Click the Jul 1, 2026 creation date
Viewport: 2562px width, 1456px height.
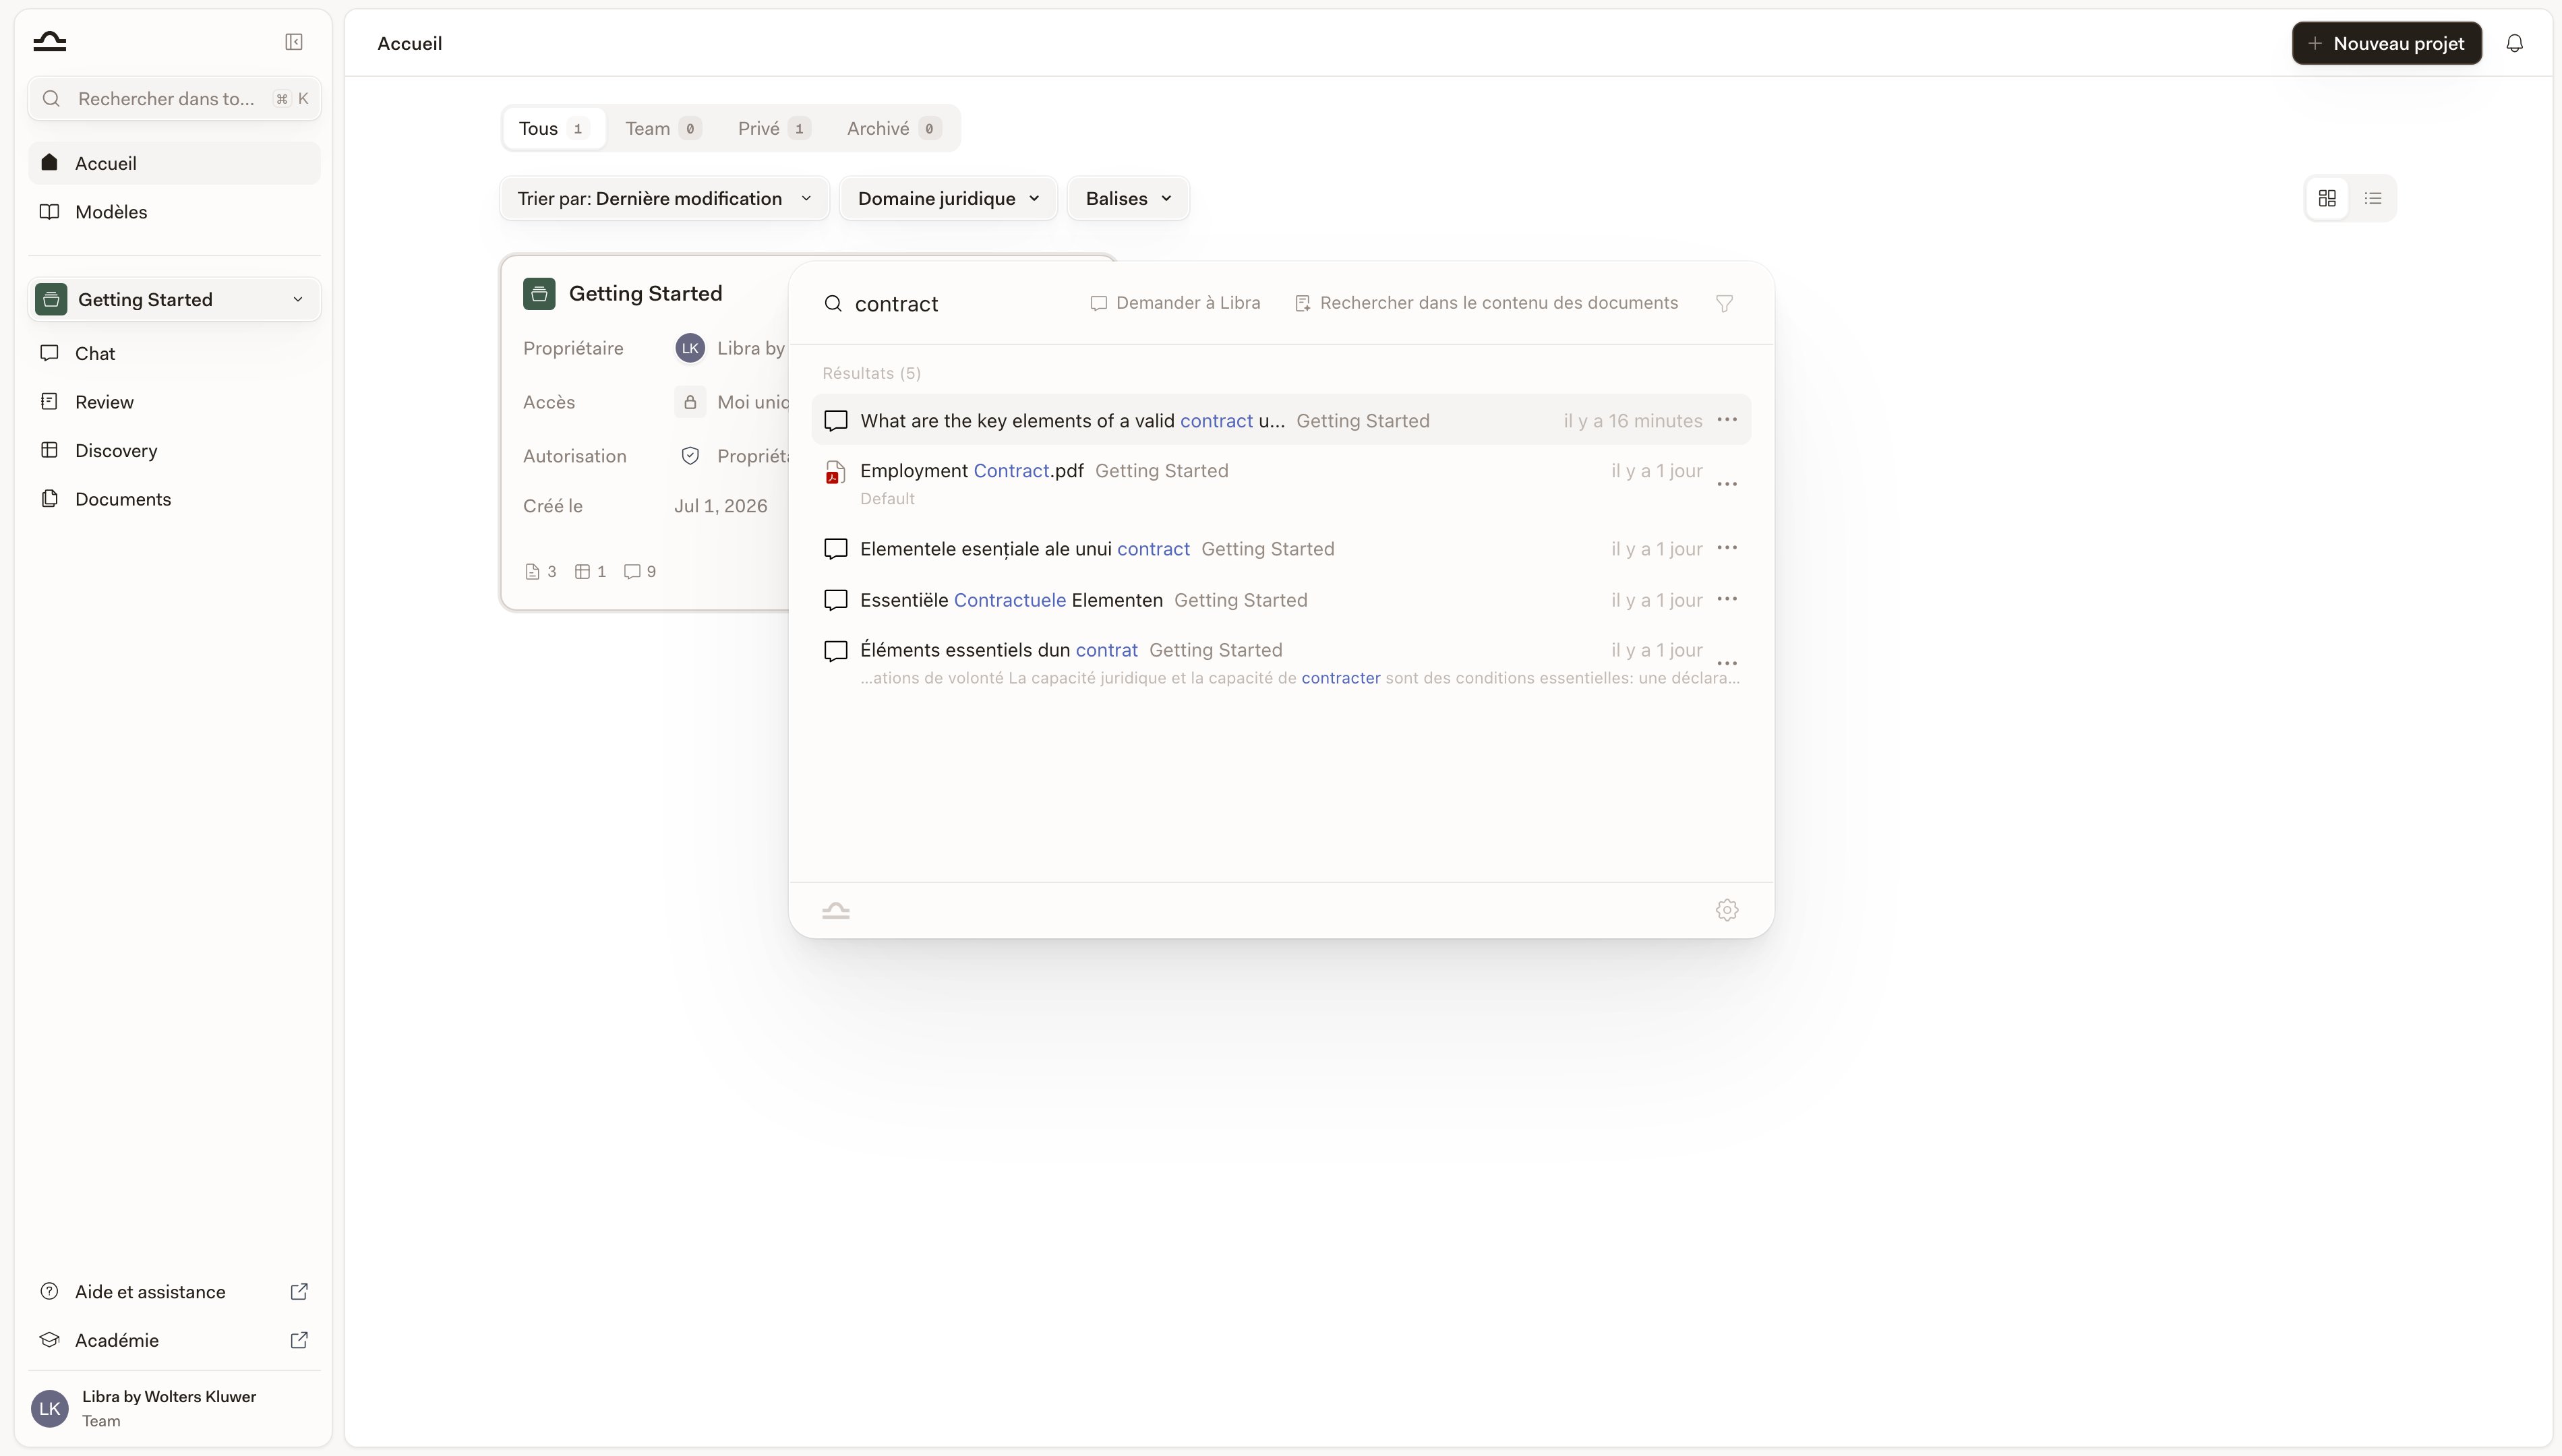[x=720, y=505]
